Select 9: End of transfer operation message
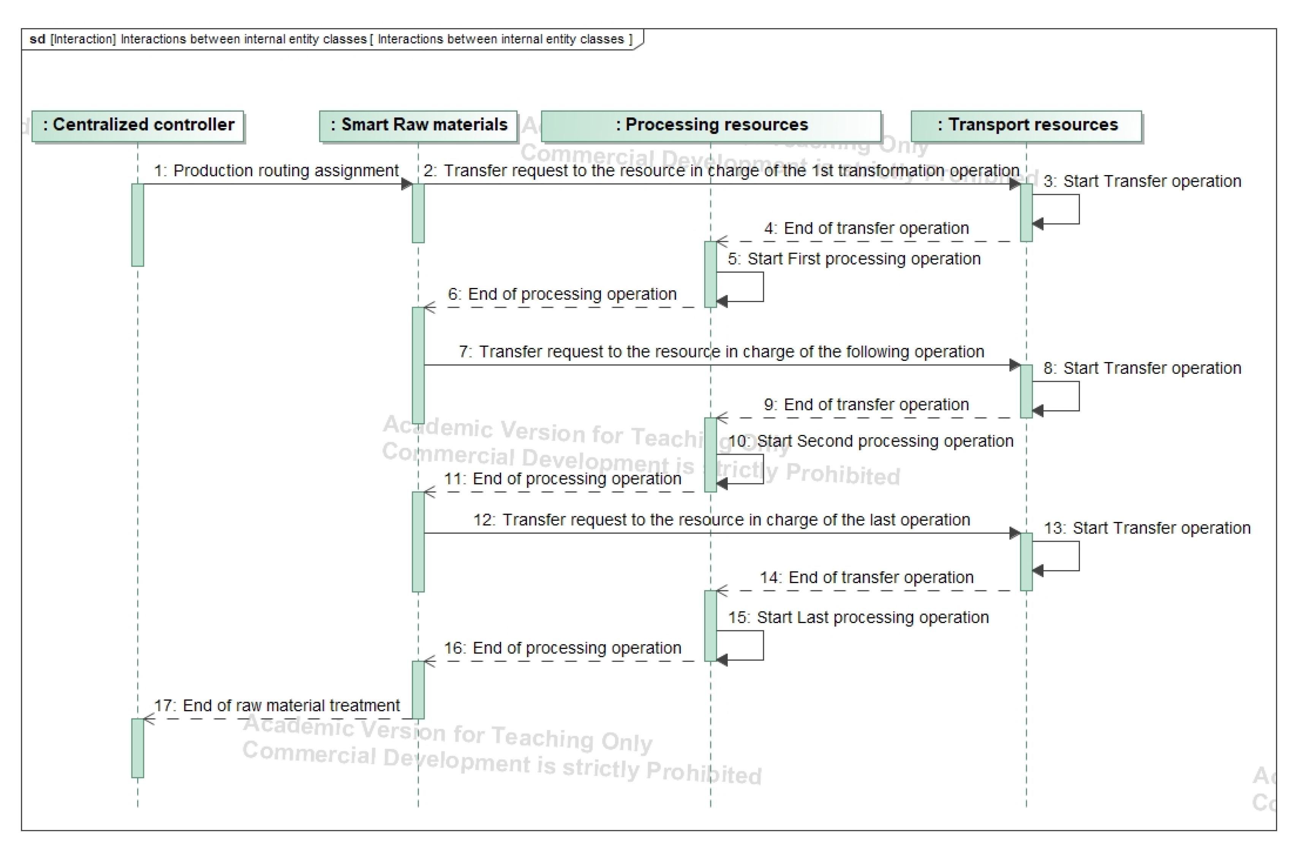 coord(866,405)
